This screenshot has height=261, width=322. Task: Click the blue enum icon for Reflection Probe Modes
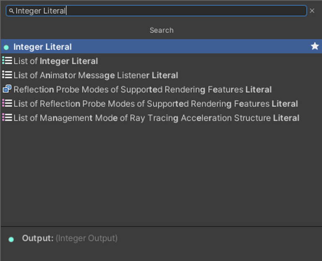click(x=7, y=89)
